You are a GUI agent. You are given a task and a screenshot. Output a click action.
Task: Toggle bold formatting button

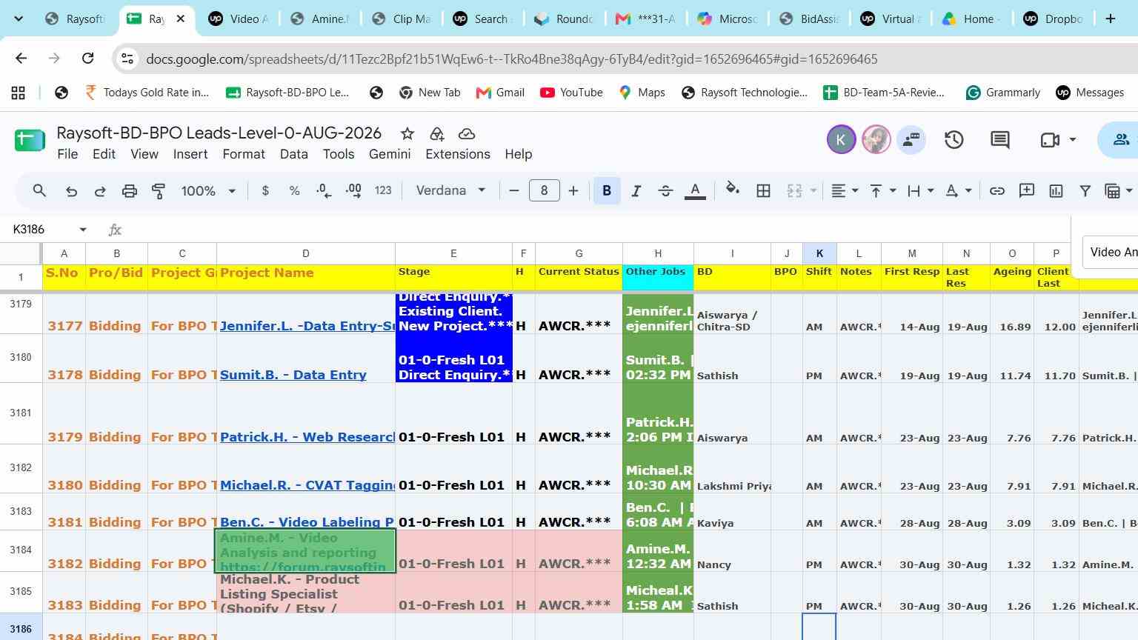607,191
